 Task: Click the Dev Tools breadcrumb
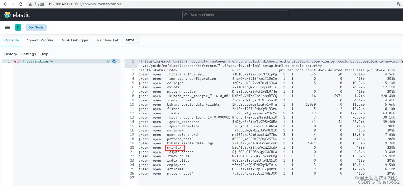coord(36,27)
